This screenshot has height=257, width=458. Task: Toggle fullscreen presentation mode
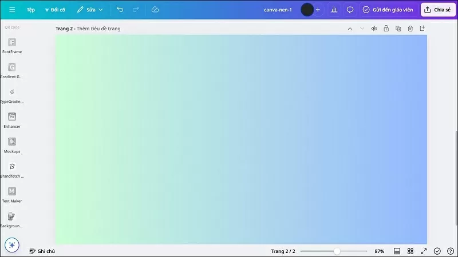click(x=424, y=251)
